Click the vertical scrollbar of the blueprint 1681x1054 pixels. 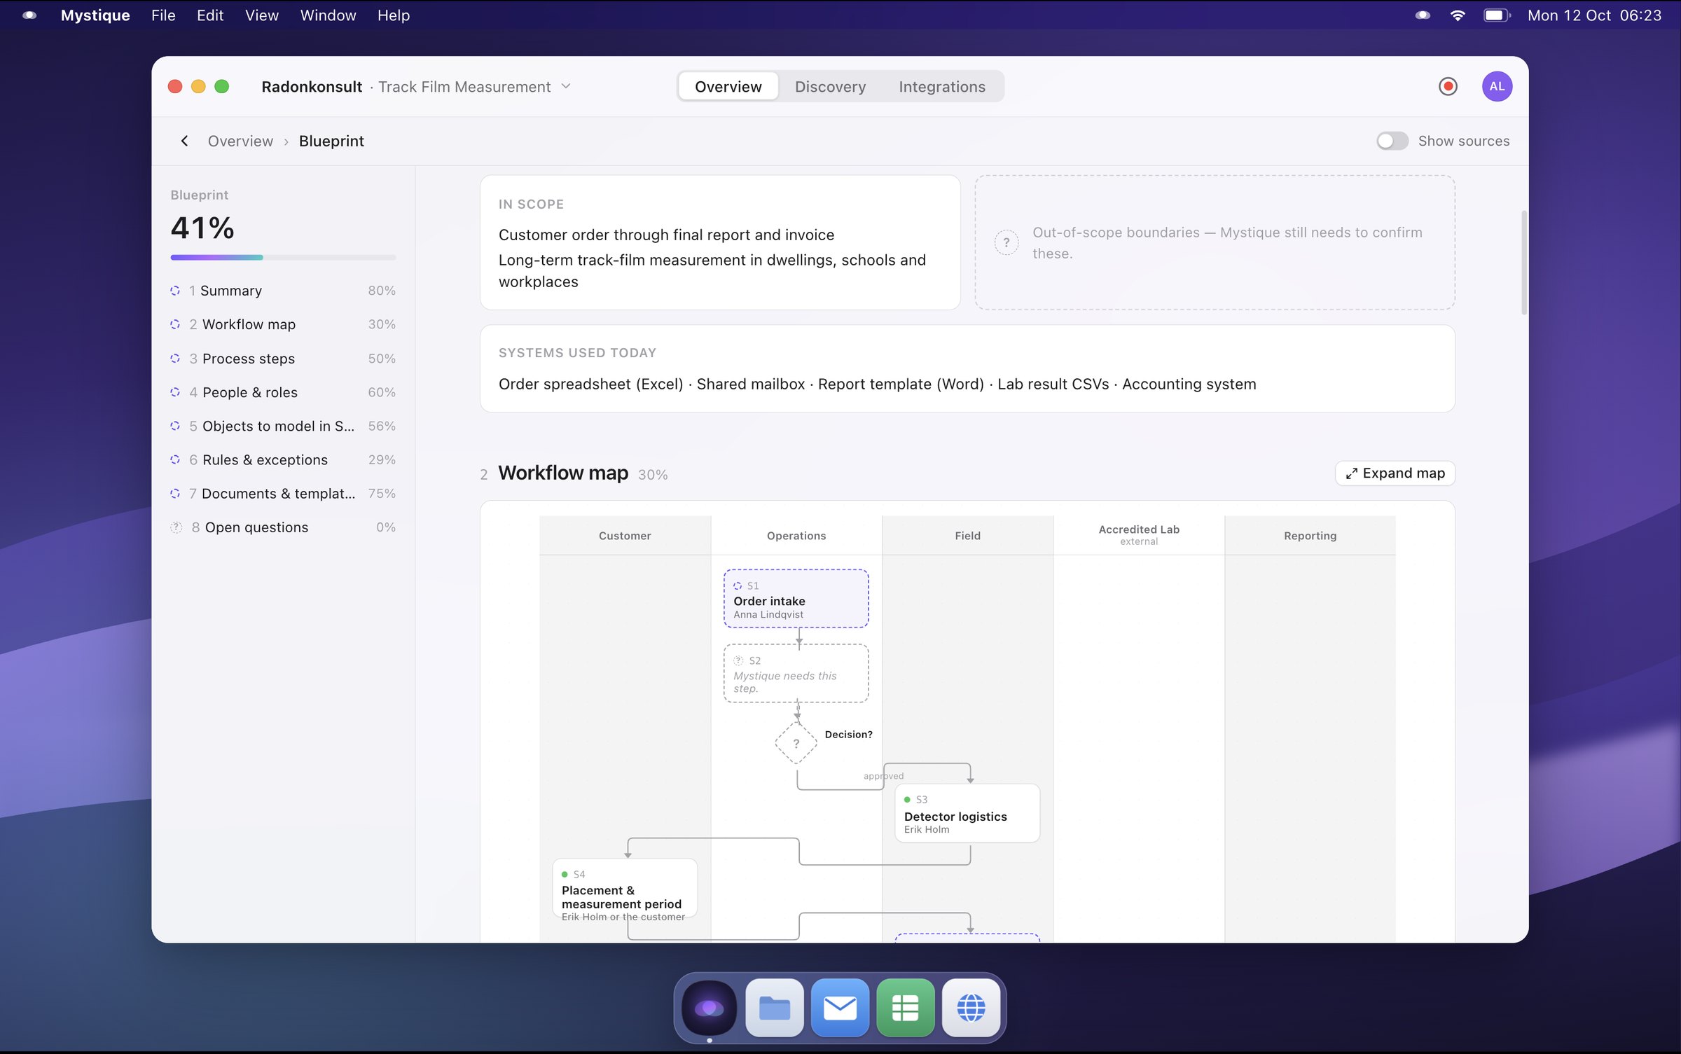1523,263
